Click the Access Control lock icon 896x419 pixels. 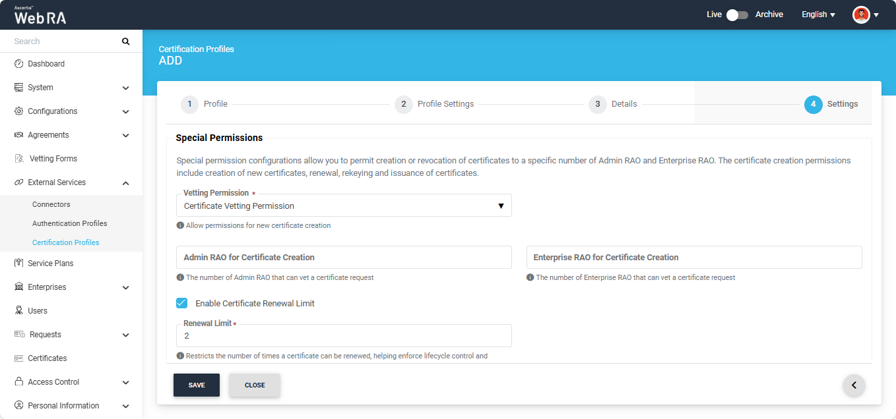(x=19, y=382)
